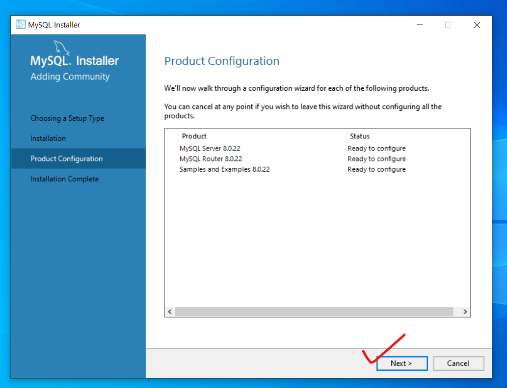Click MySQL Server's Ready to configure status
507x388 pixels.
(377, 148)
